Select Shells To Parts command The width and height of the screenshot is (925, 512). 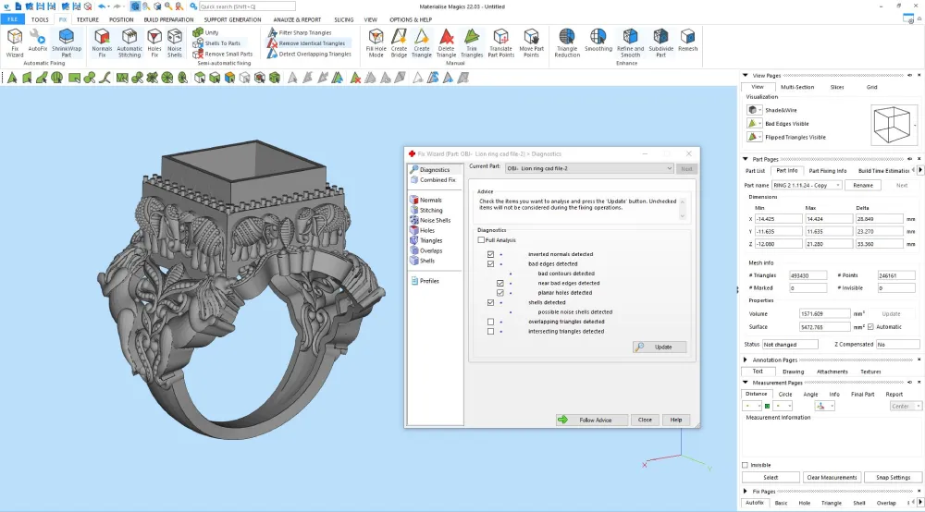(x=216, y=43)
